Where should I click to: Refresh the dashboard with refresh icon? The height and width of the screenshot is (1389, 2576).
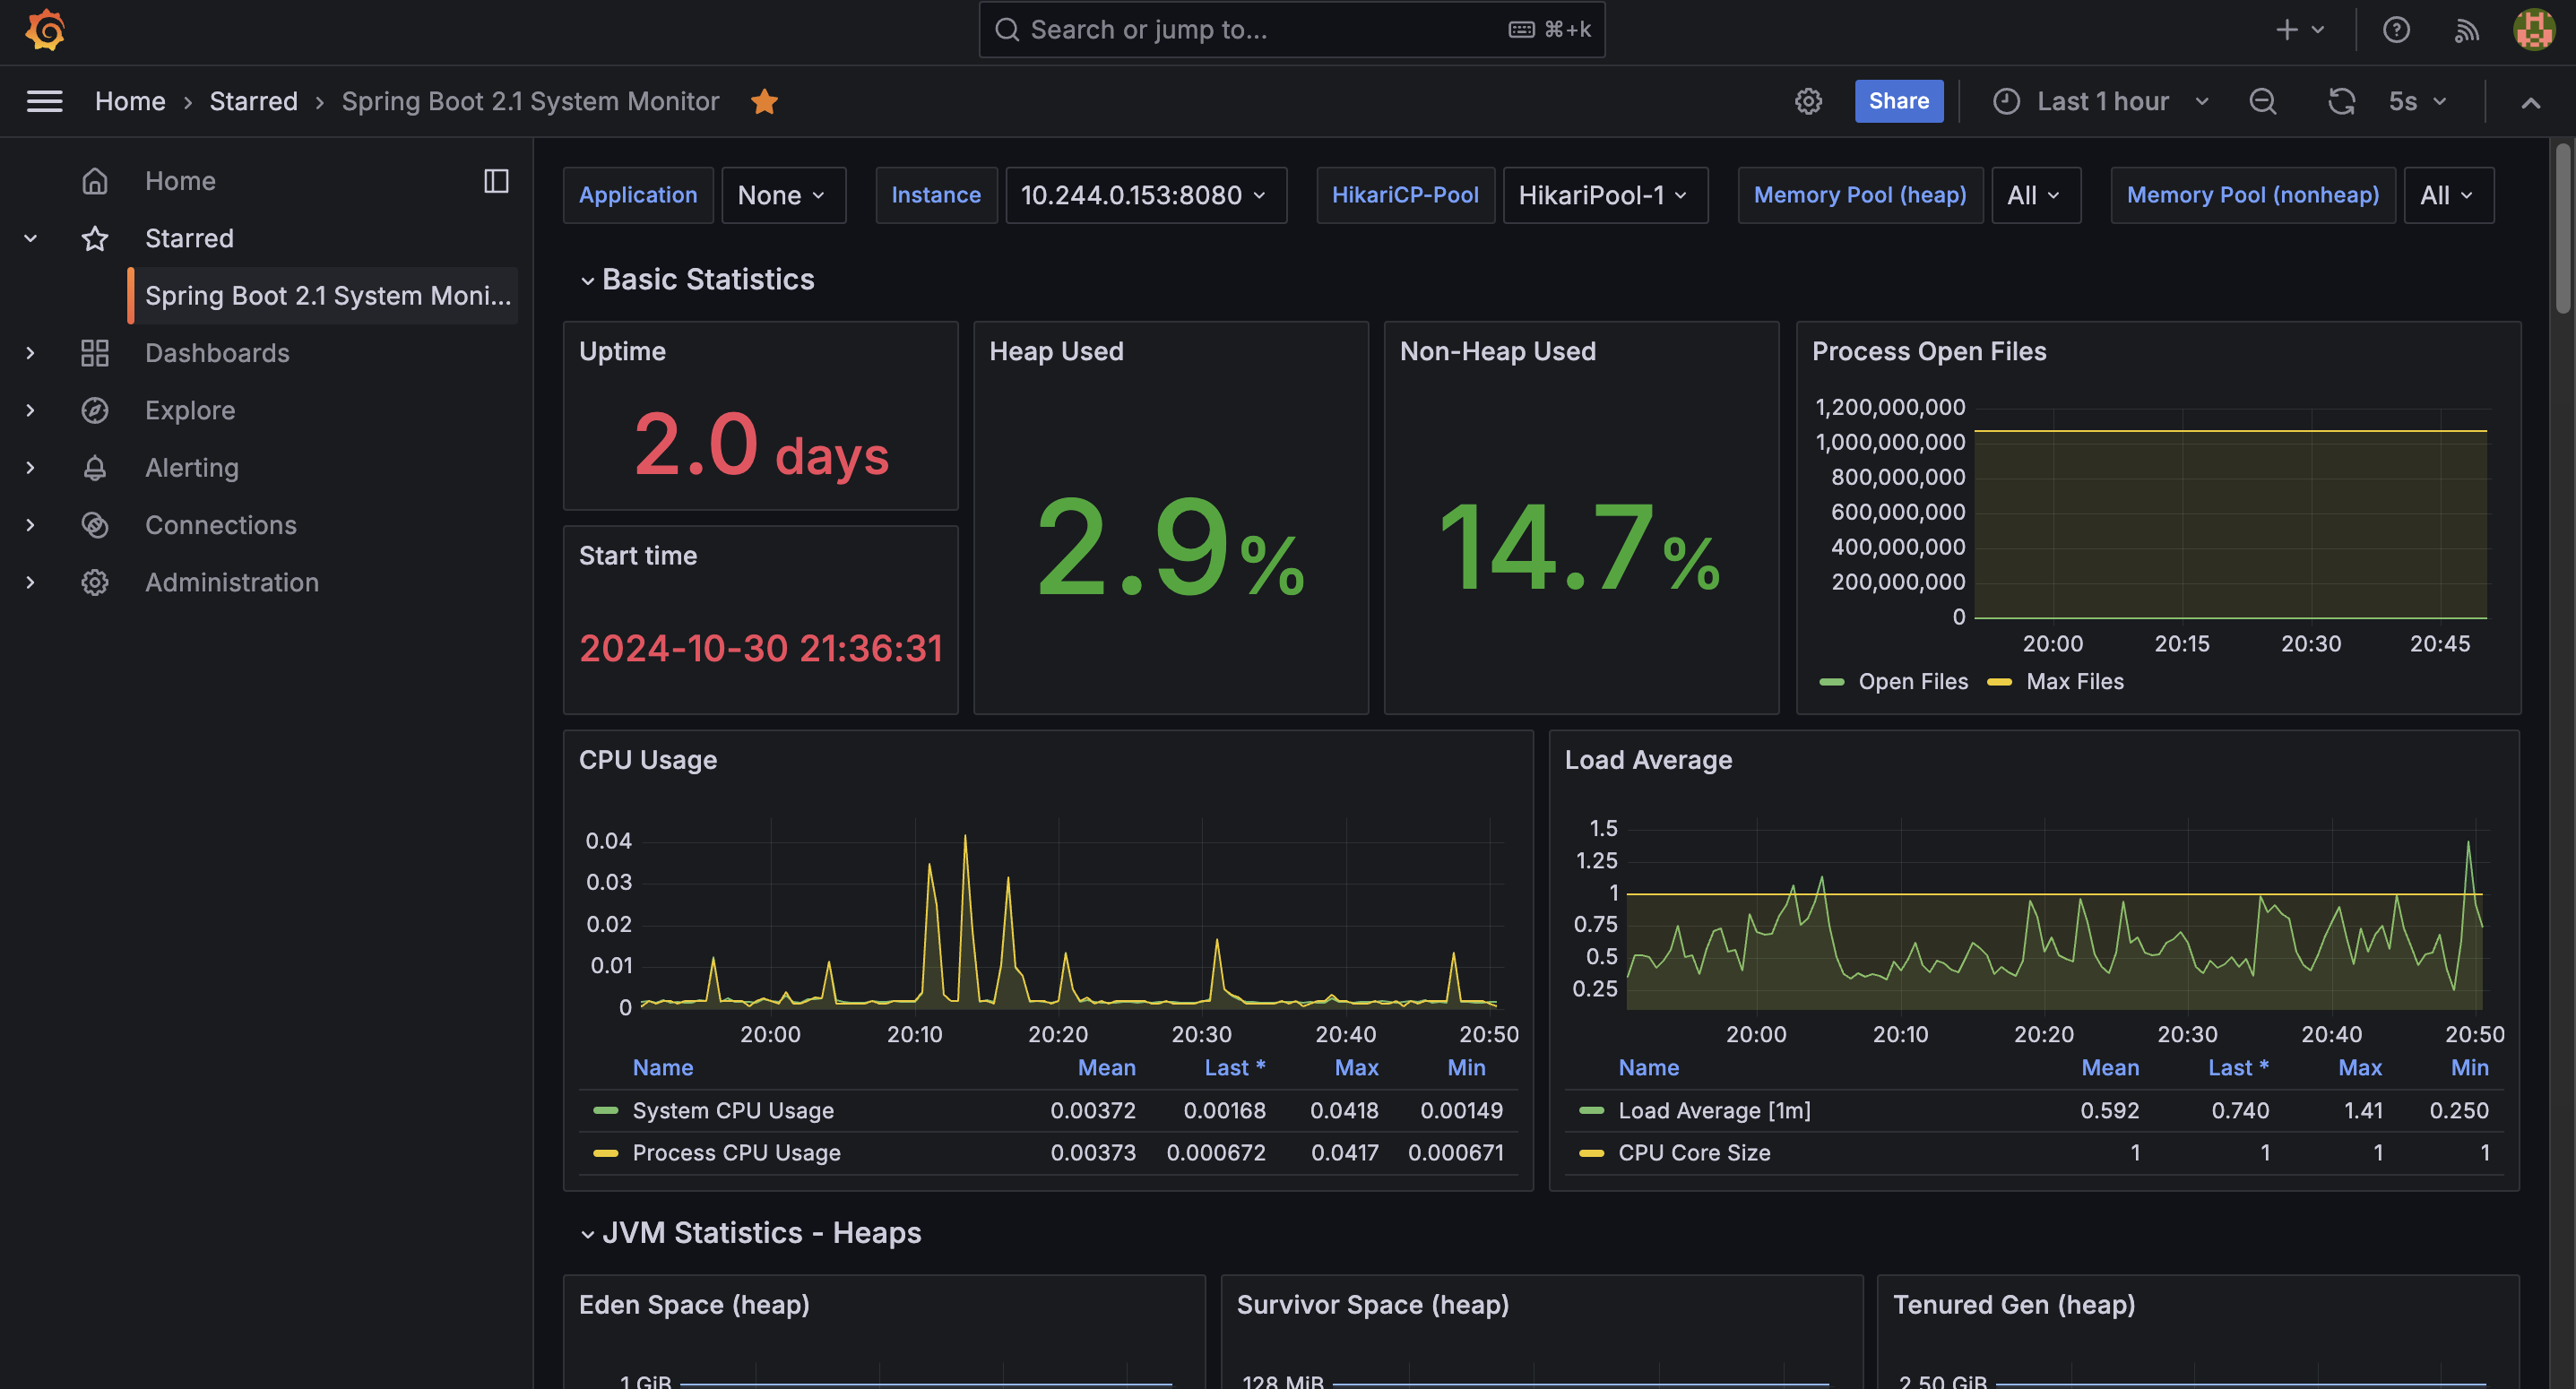click(x=2341, y=101)
